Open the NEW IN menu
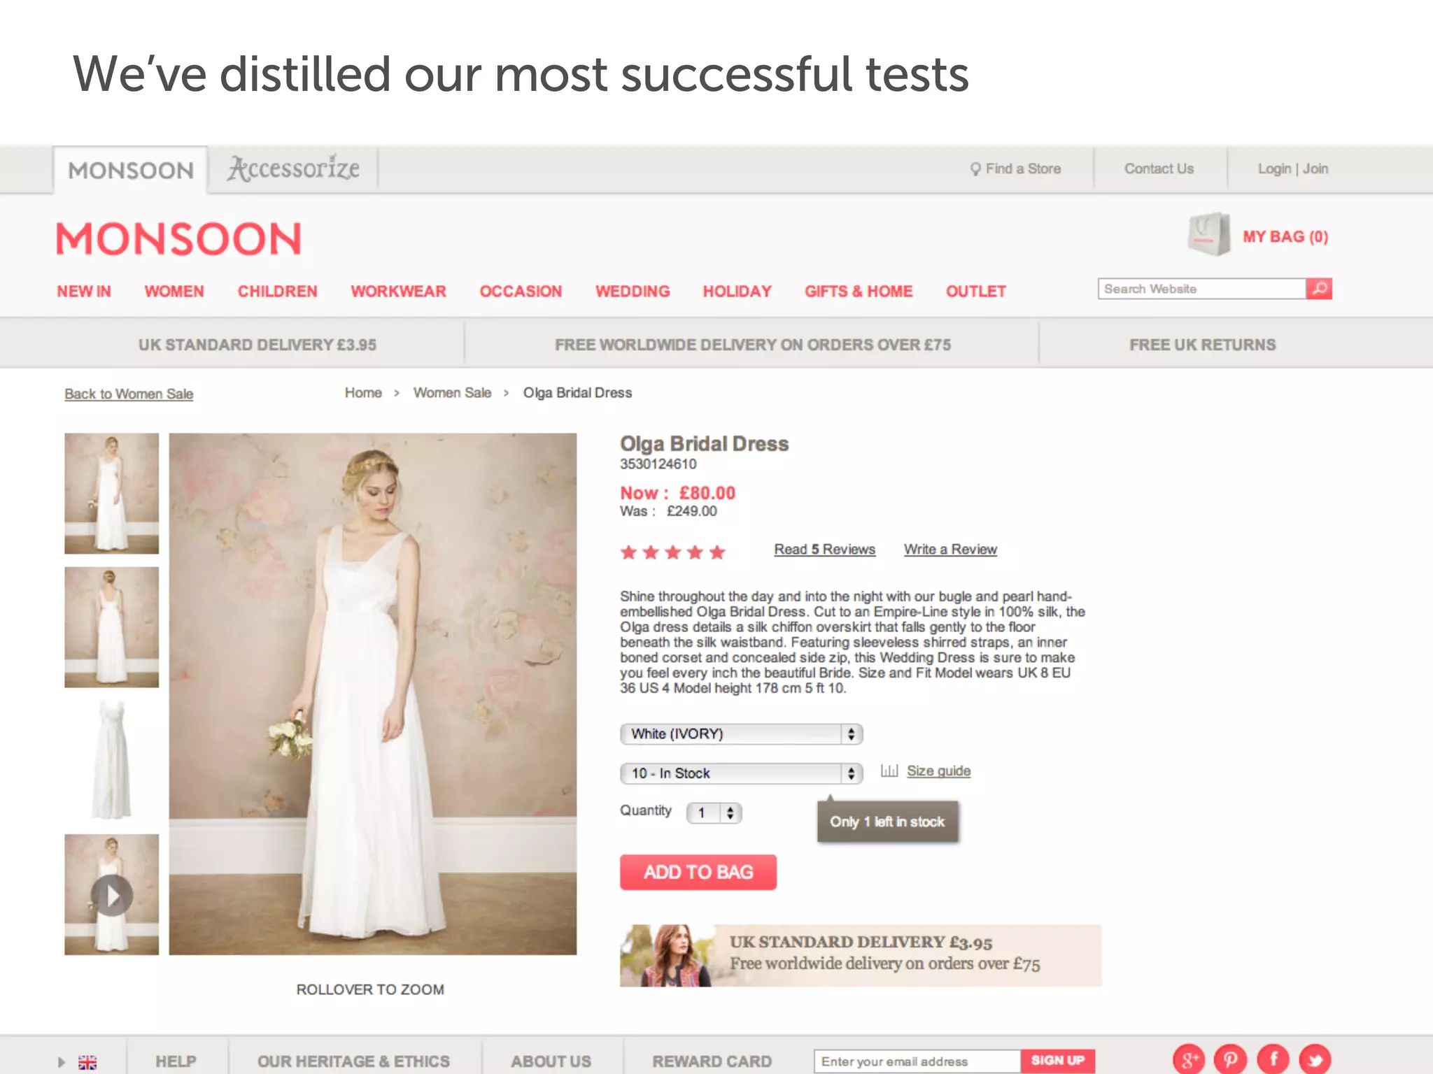Viewport: 1433px width, 1074px height. point(84,292)
